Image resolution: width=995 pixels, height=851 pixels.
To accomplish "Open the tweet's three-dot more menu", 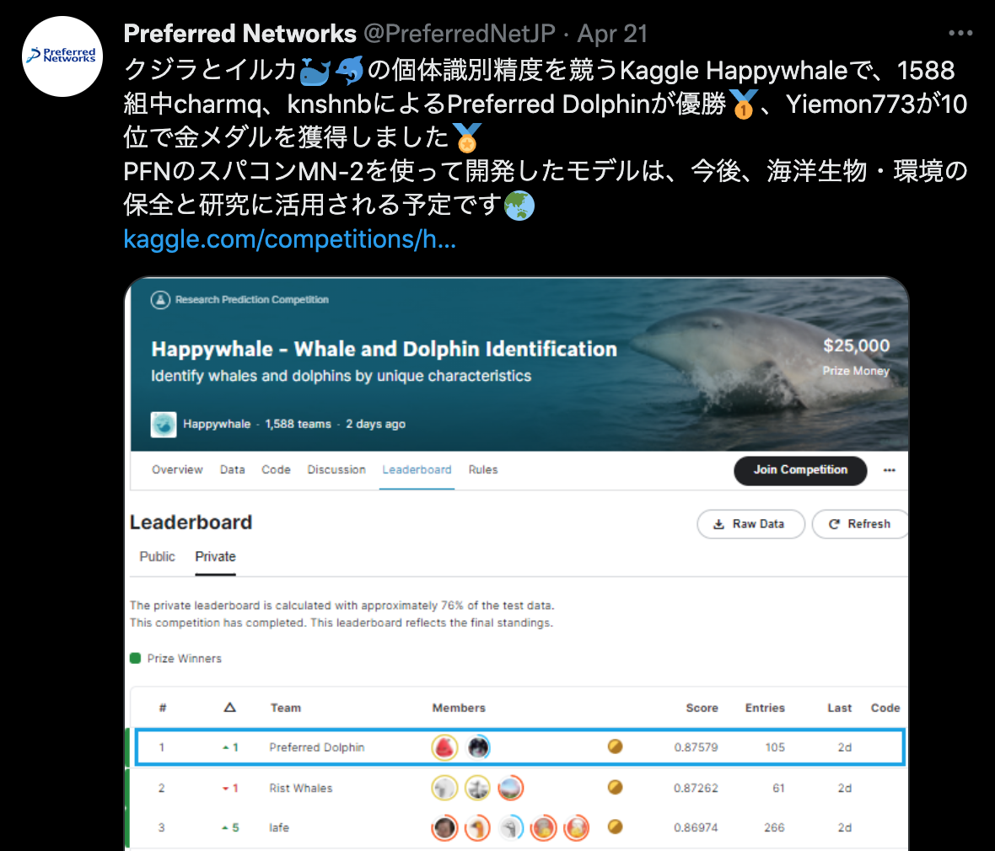I will click(x=960, y=34).
